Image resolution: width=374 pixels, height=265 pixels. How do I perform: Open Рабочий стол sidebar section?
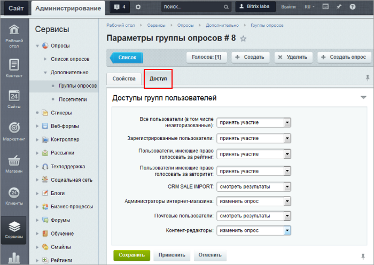14,36
